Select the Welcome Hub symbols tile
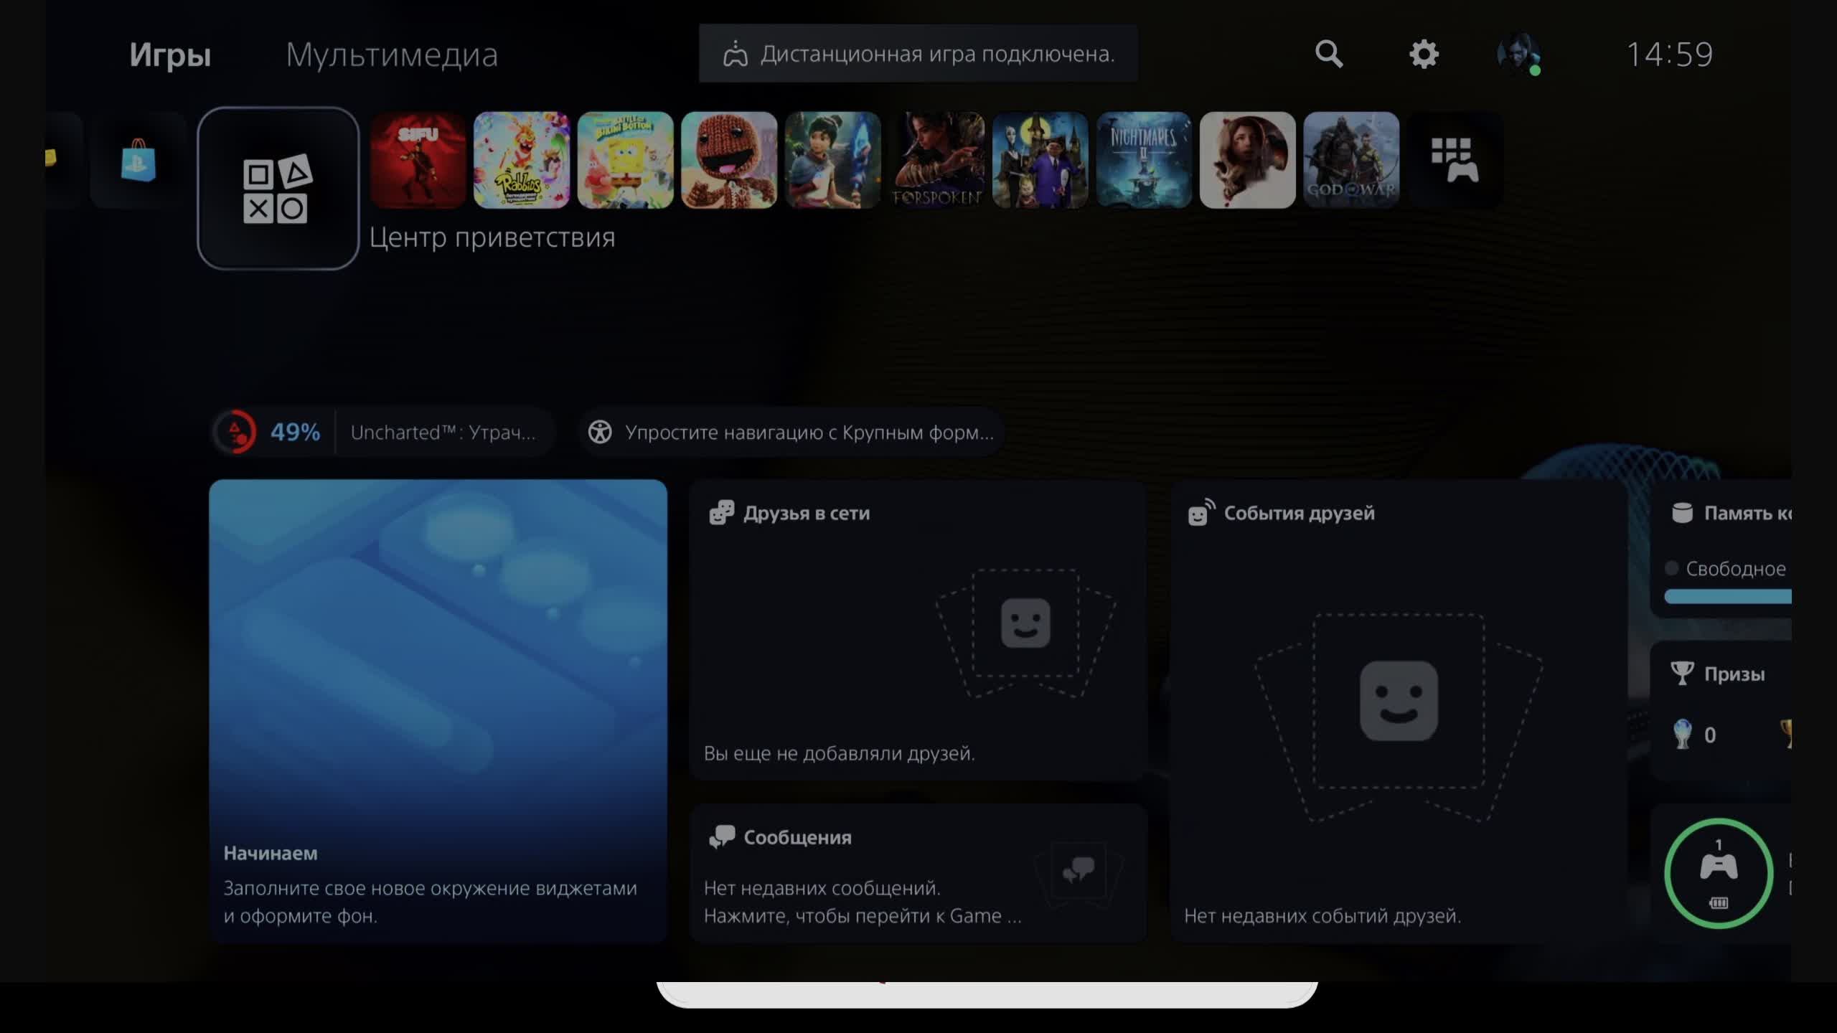The height and width of the screenshot is (1033, 1837). (x=278, y=189)
